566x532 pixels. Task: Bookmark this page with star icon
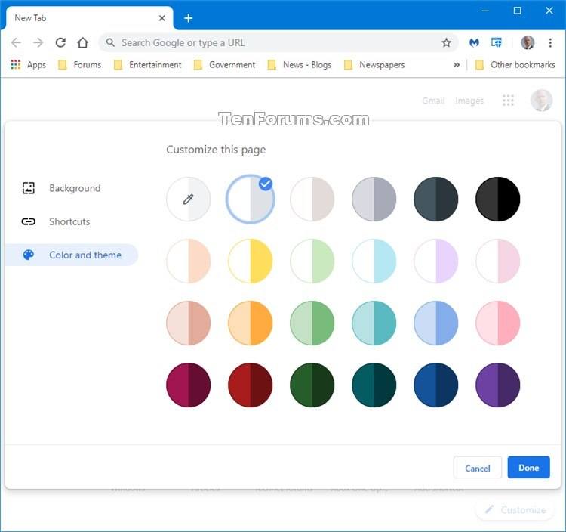click(x=446, y=42)
